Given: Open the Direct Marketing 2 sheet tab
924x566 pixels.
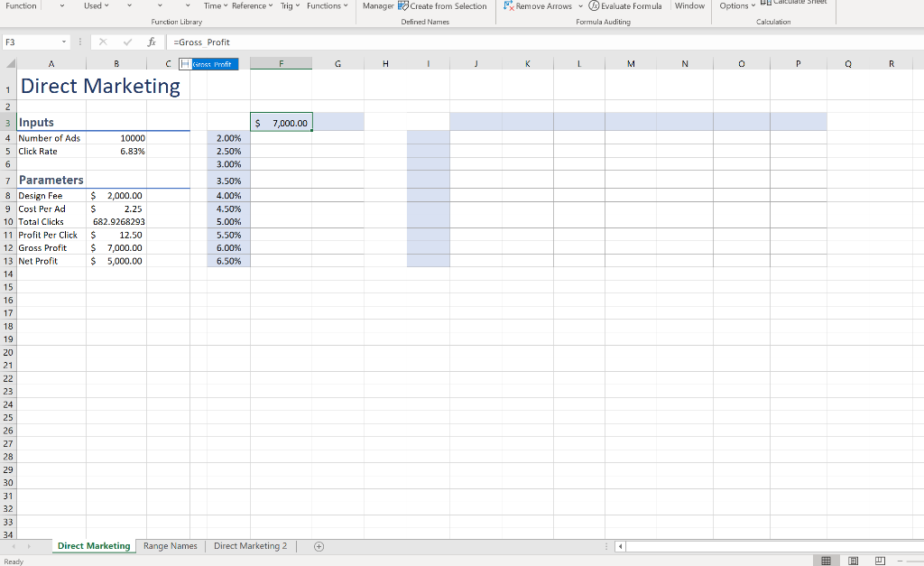Looking at the screenshot, I should (x=251, y=546).
